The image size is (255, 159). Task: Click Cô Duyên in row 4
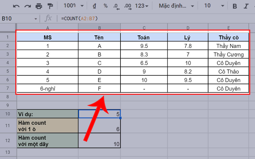229,63
